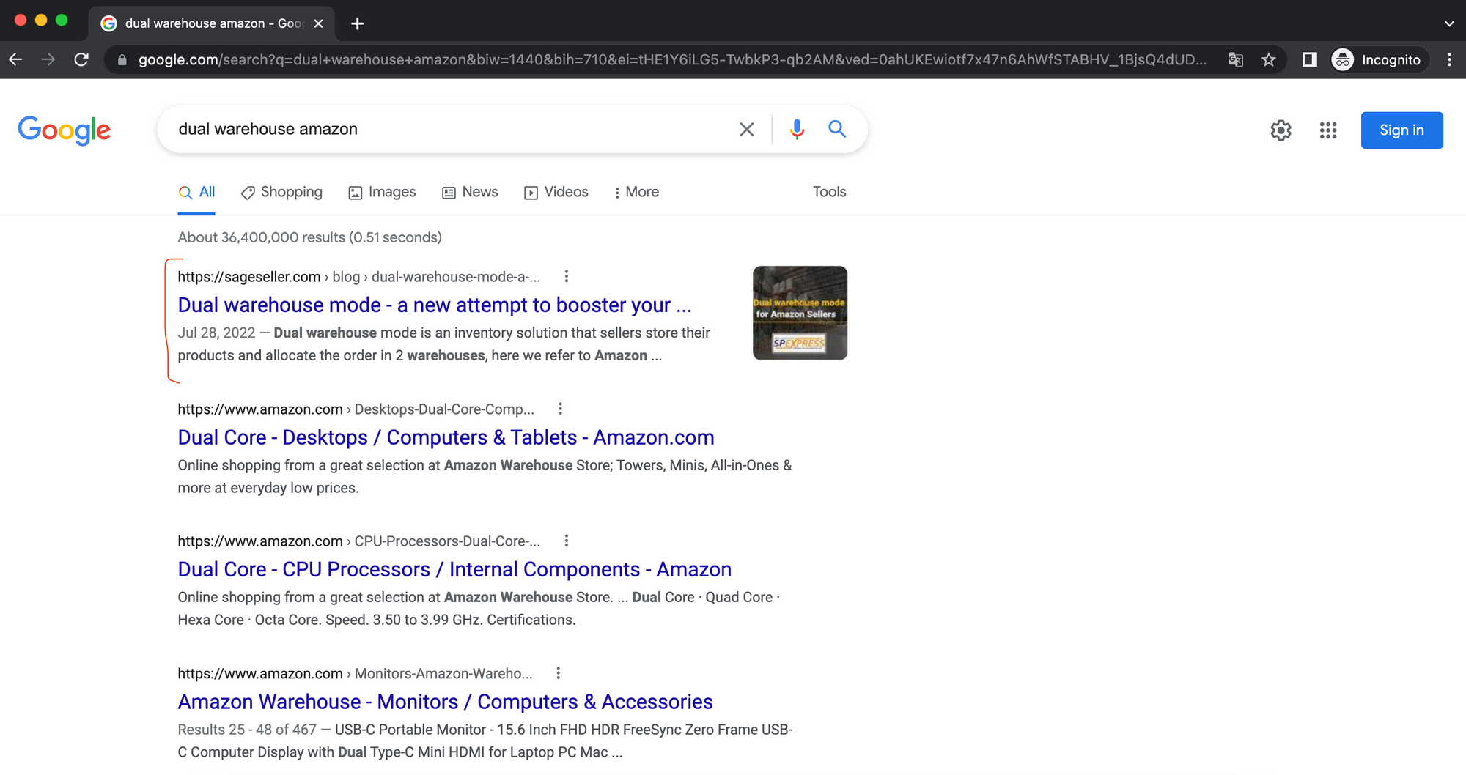Open 'Amazon Warehouse - Monitors' result
Image resolution: width=1466 pixels, height=775 pixels.
(445, 702)
